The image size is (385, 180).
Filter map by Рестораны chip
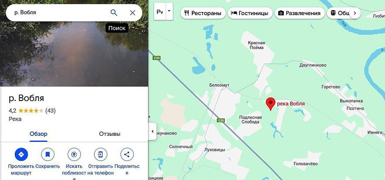pos(203,13)
